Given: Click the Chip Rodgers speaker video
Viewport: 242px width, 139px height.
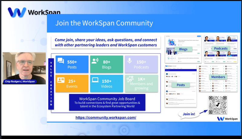Looking at the screenshot, I should 24,68.
